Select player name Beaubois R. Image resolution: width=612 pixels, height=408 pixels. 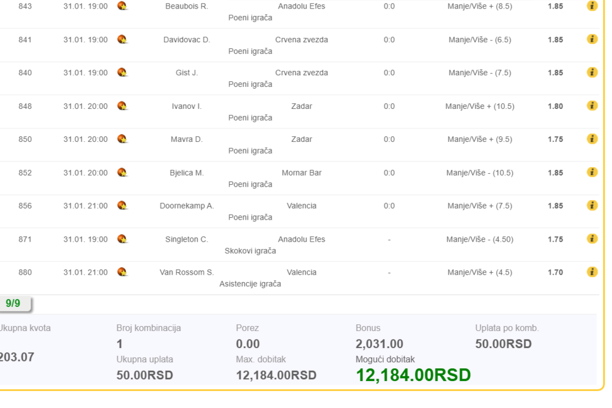click(x=187, y=6)
